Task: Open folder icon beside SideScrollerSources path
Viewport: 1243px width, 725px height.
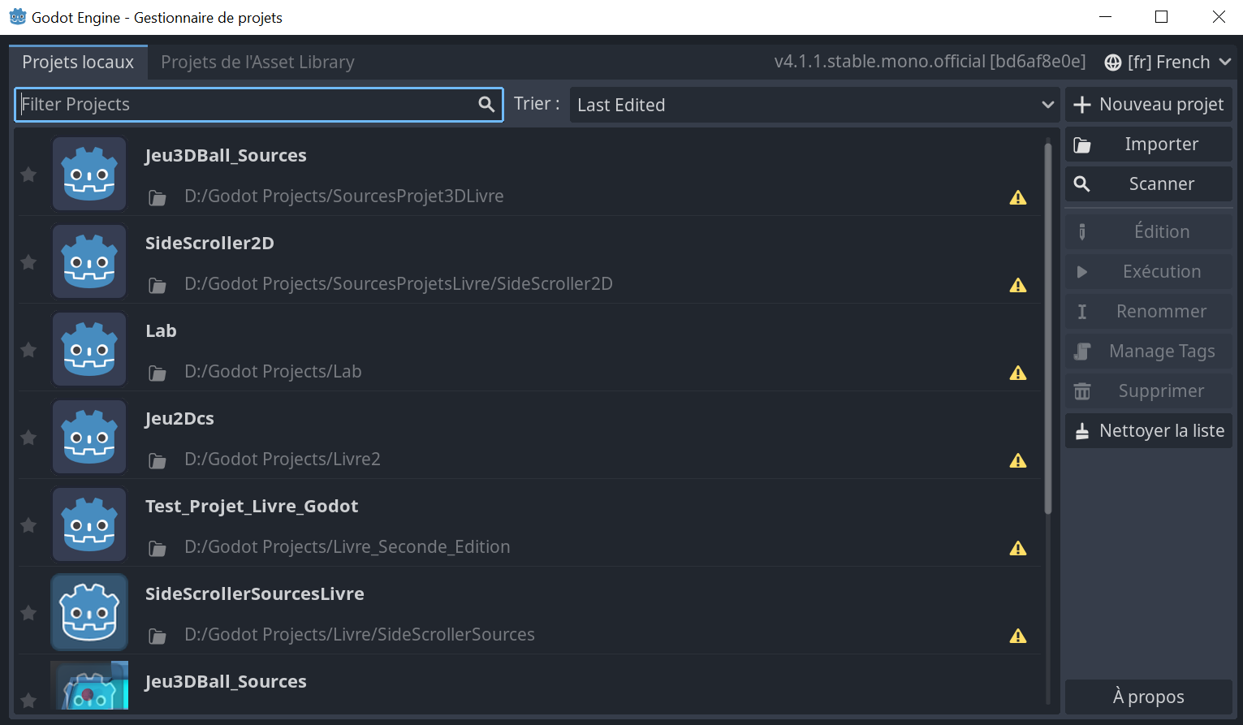Action: click(158, 637)
